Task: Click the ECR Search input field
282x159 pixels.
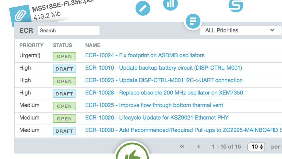Action: point(69,31)
